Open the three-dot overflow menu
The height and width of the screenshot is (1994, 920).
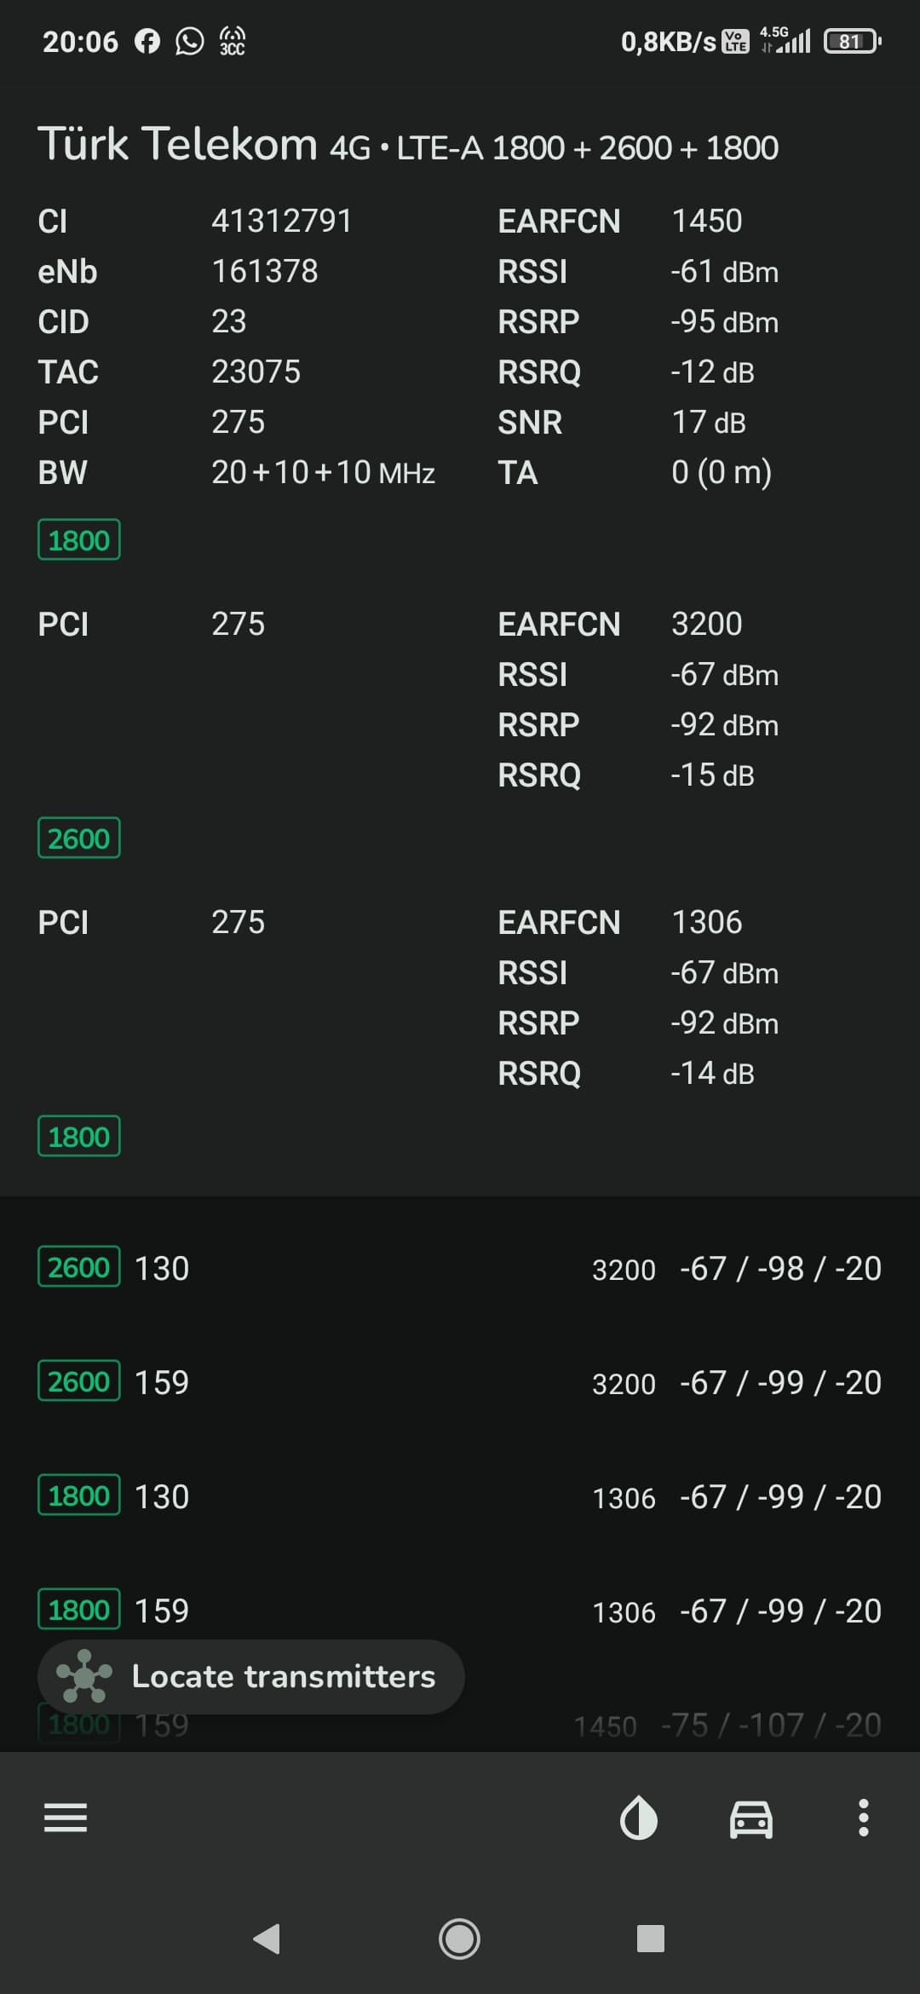(864, 1818)
